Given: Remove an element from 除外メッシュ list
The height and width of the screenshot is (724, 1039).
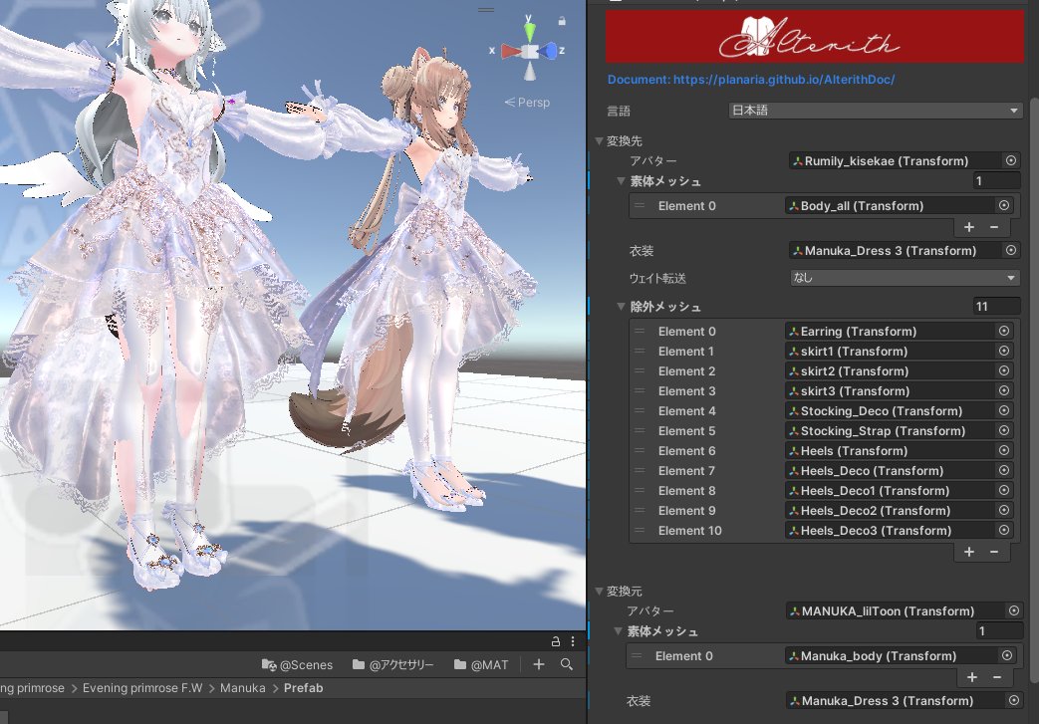Looking at the screenshot, I should tap(994, 551).
